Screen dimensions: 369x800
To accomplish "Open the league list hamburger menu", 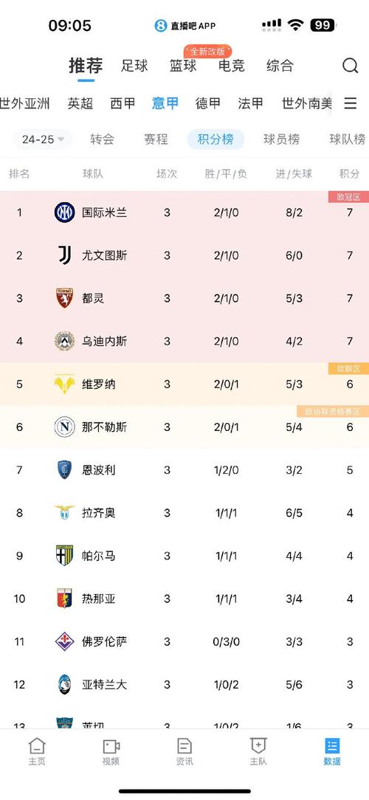I will (350, 103).
